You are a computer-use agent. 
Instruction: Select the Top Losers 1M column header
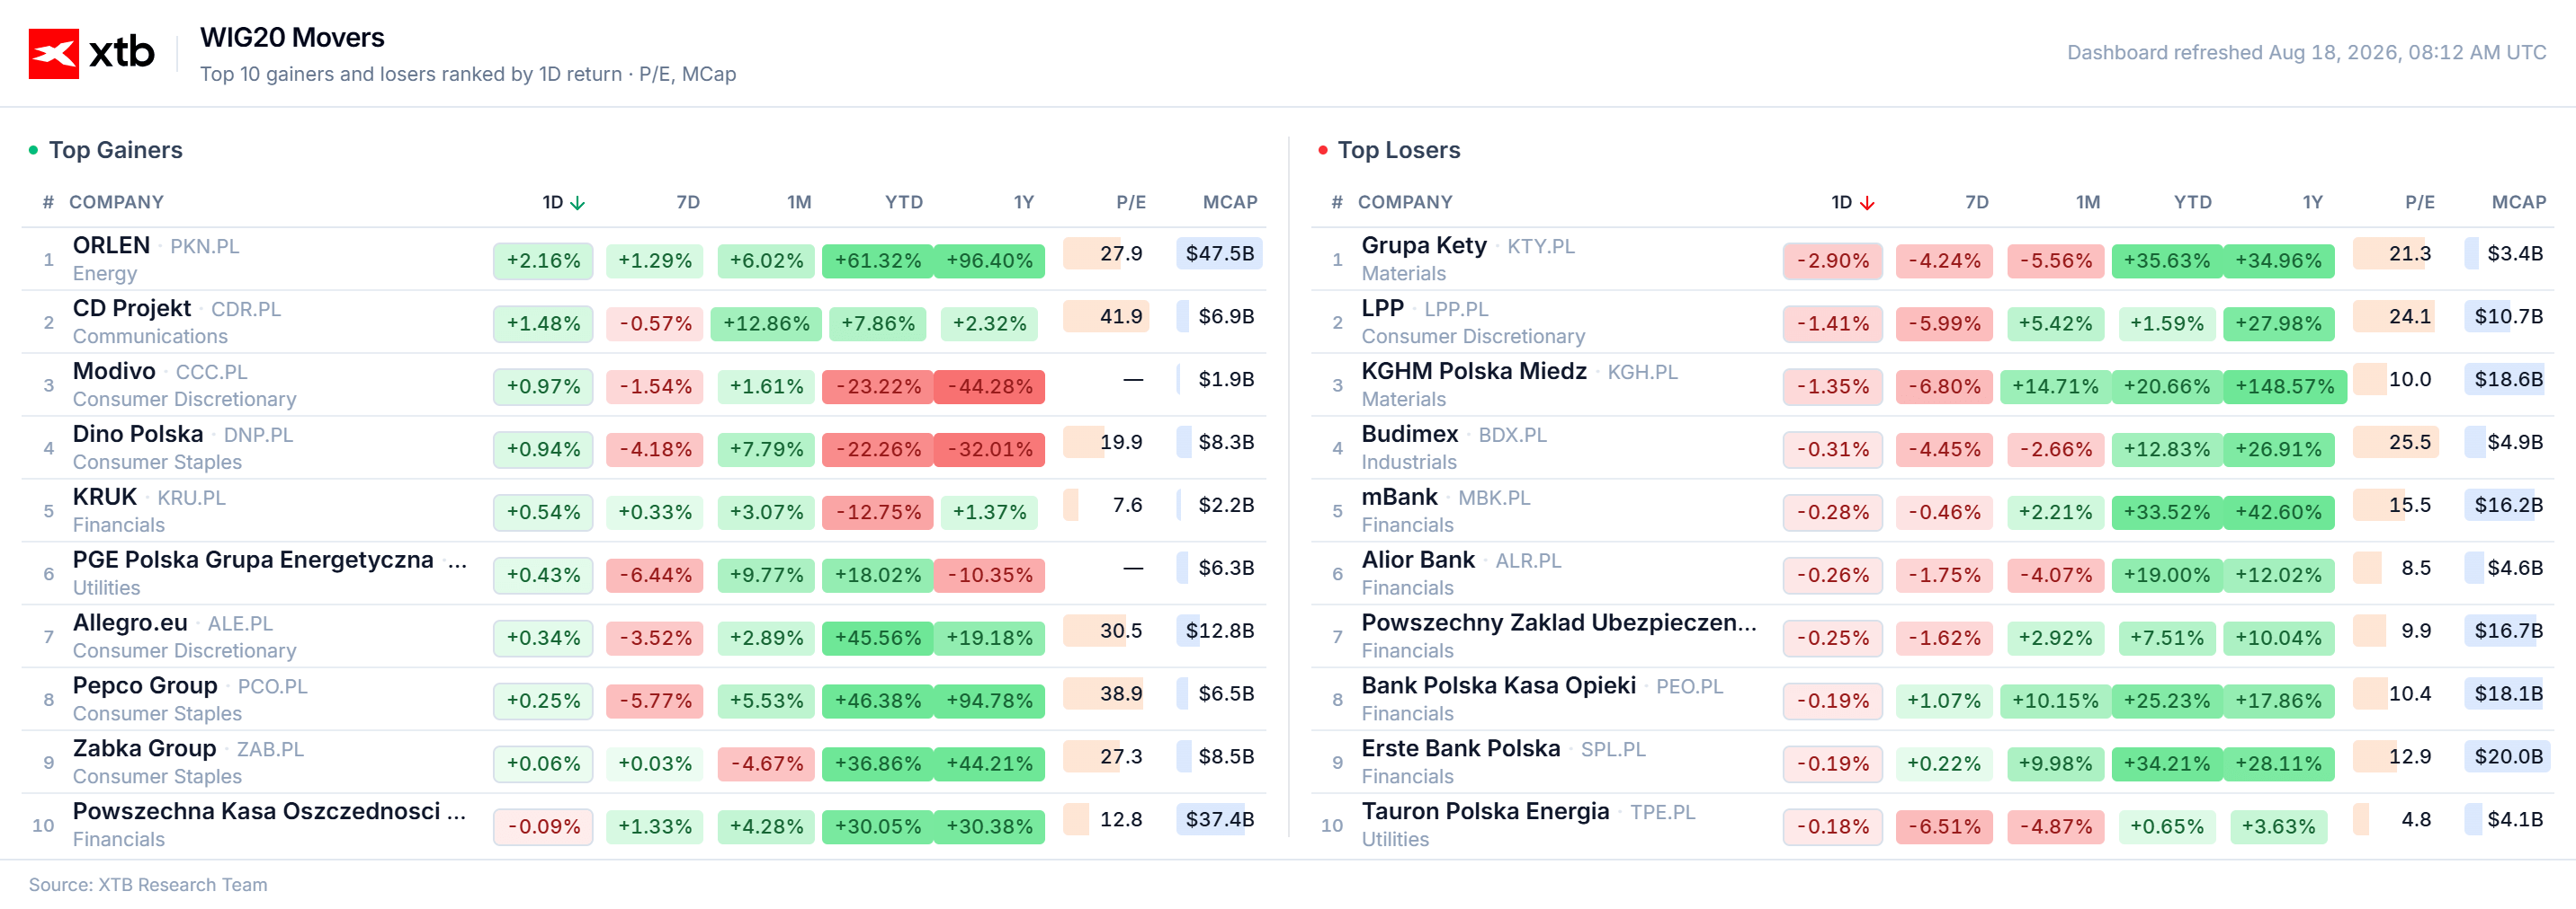(x=2087, y=202)
